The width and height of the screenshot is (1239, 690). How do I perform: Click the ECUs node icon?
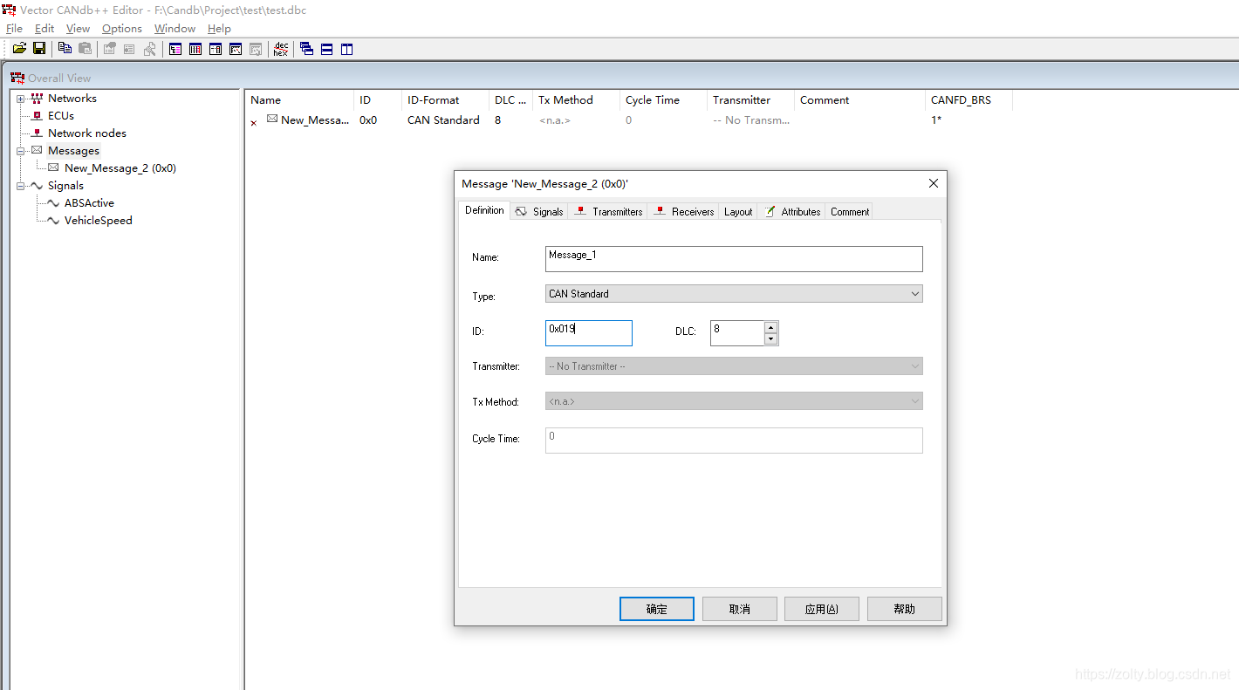click(37, 115)
